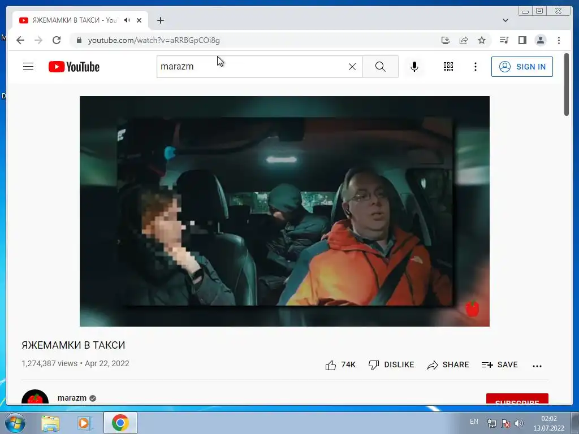Click Chrome taskbar button
The height and width of the screenshot is (434, 579).
coord(120,423)
